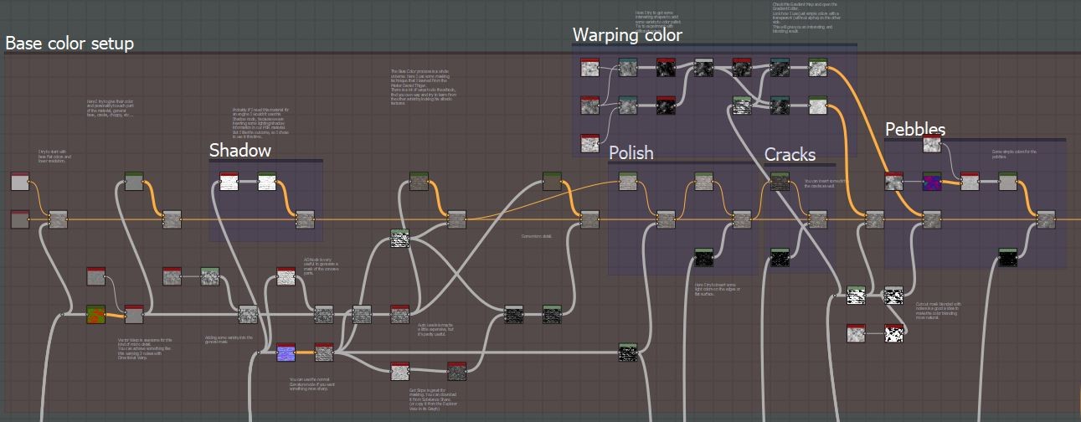Image resolution: width=1081 pixels, height=422 pixels.
Task: Click the last blend node in Pebbles frame
Action: tap(1046, 219)
